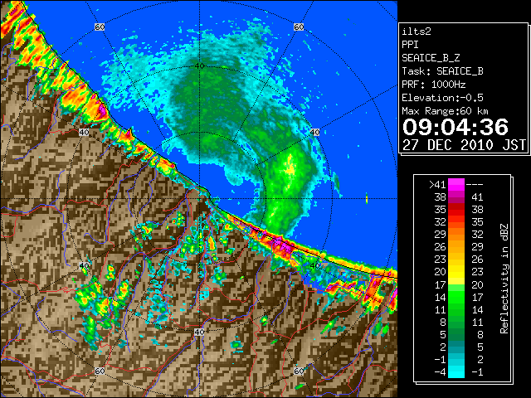
Task: Select the date '27 DEC 2010 JST'
Action: [464, 145]
